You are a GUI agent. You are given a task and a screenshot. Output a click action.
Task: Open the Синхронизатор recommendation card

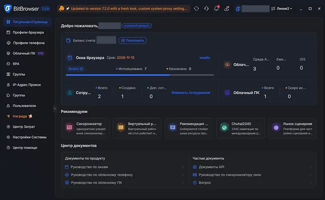click(85, 128)
